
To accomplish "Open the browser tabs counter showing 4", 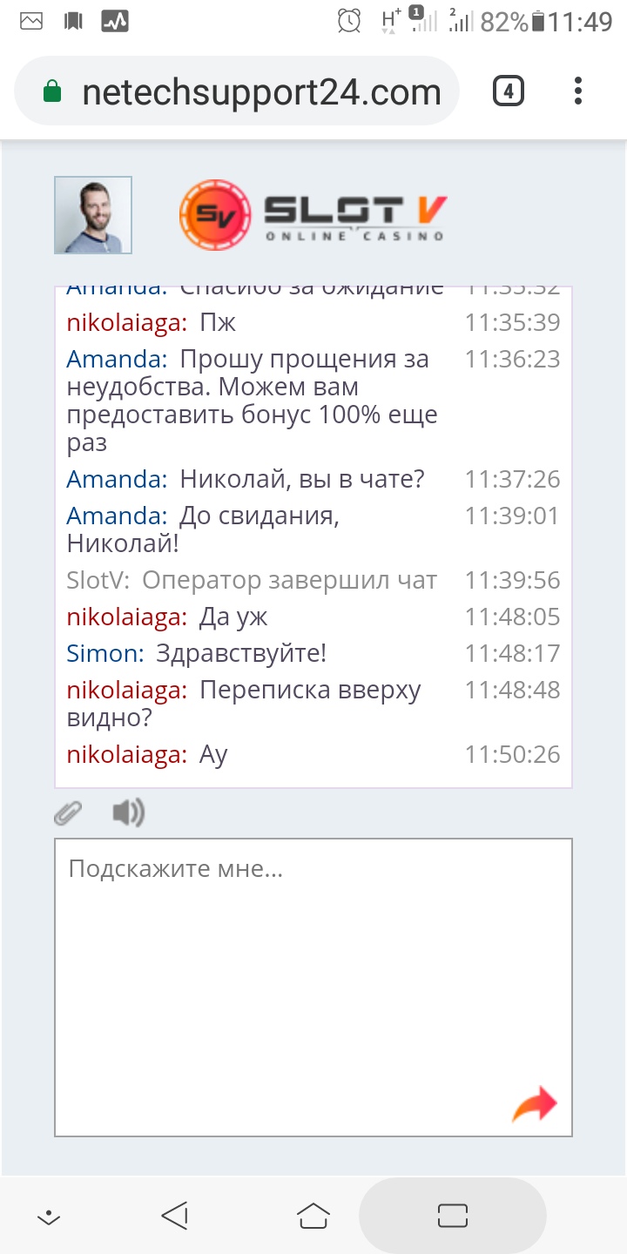I will (x=509, y=91).
